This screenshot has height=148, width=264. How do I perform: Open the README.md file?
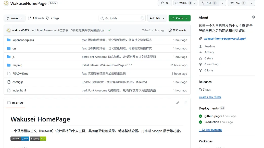(20, 73)
